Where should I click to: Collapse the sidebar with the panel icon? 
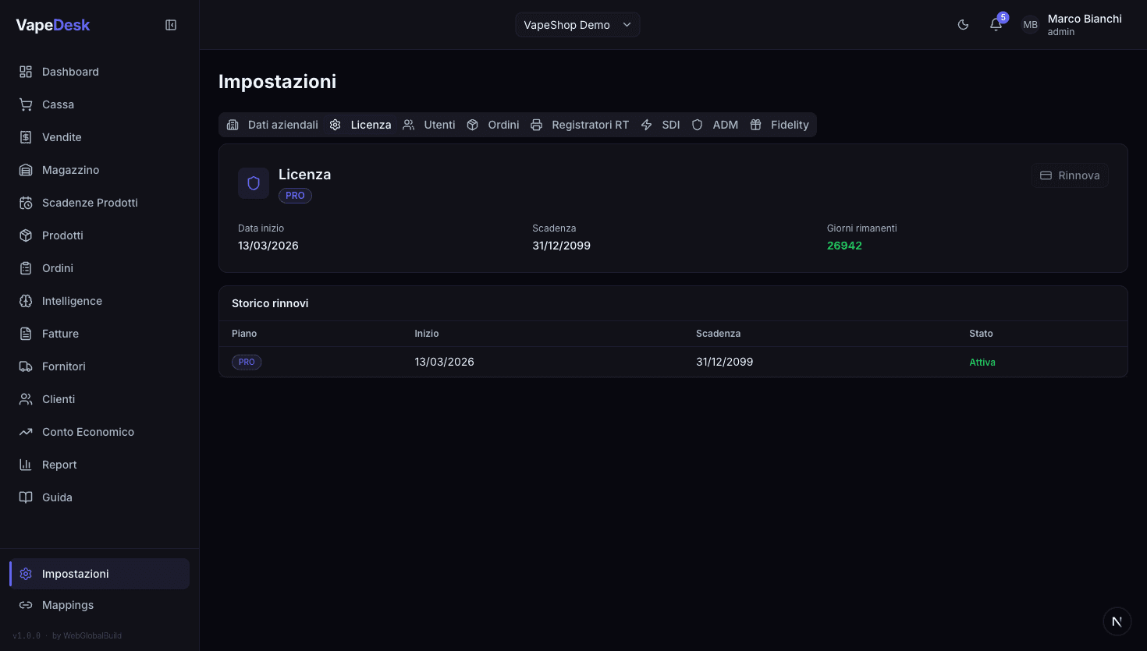coord(171,25)
